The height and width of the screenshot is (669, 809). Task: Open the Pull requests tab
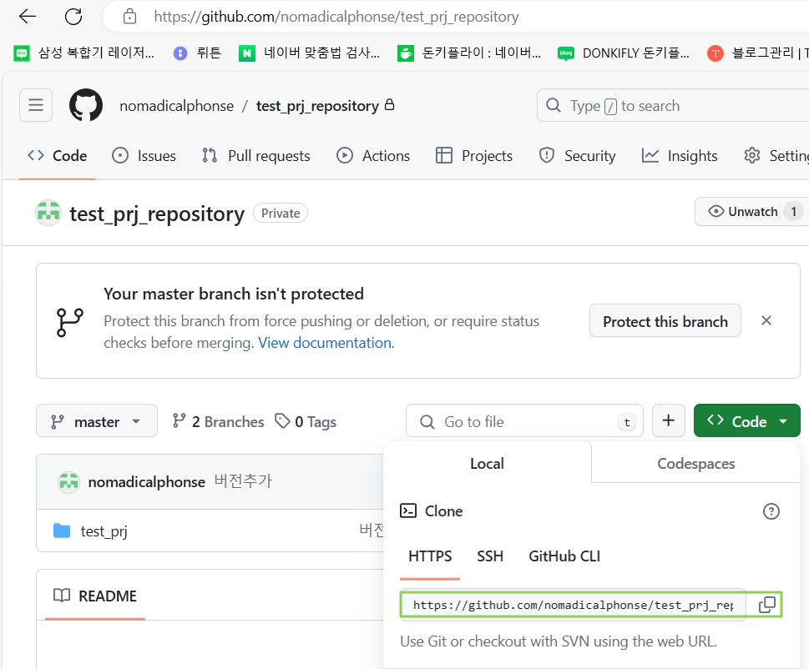pos(256,156)
